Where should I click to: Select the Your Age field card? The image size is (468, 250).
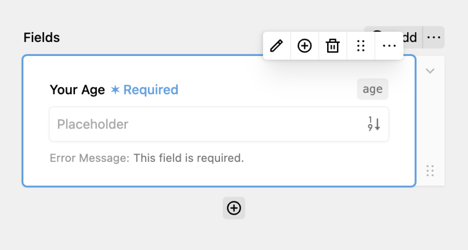[x=219, y=121]
